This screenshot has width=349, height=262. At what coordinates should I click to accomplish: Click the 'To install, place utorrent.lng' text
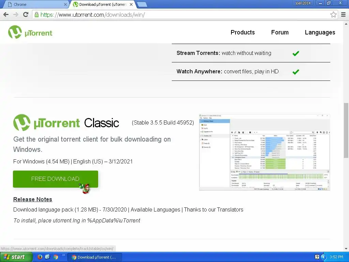pyautogui.click(x=77, y=221)
